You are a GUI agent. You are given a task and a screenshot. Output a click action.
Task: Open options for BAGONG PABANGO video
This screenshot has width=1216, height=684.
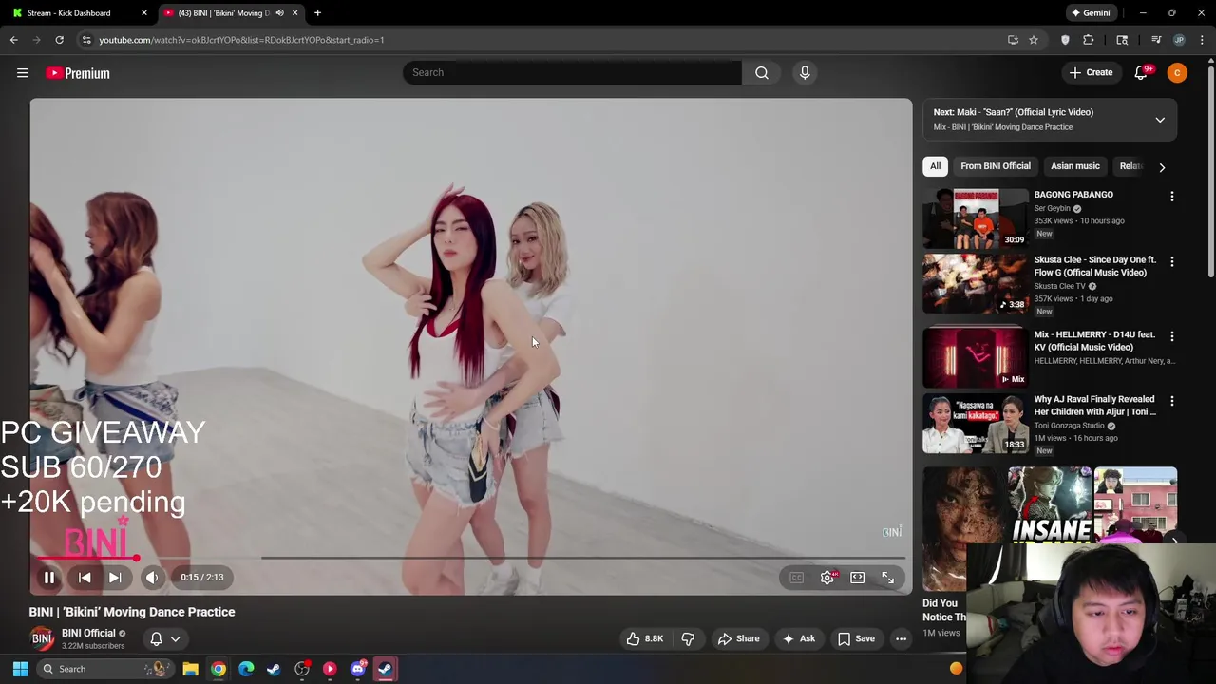coord(1171,196)
